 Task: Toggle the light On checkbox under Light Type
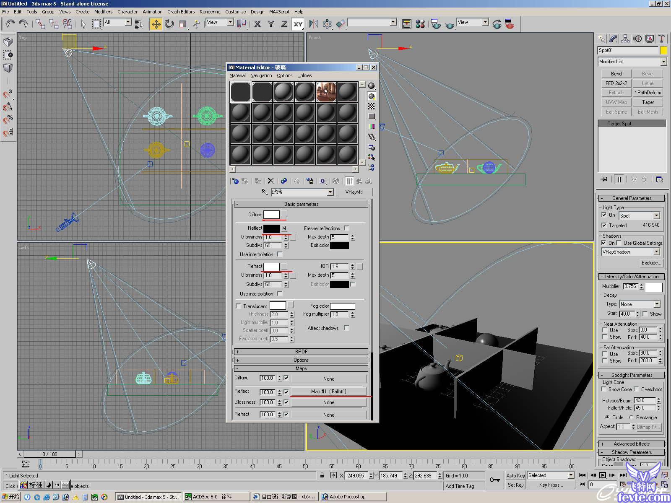click(x=604, y=215)
